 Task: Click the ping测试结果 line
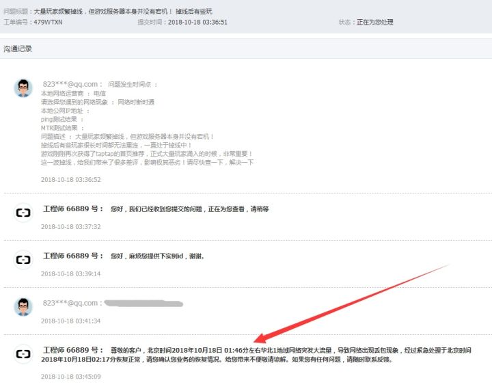pos(62,120)
